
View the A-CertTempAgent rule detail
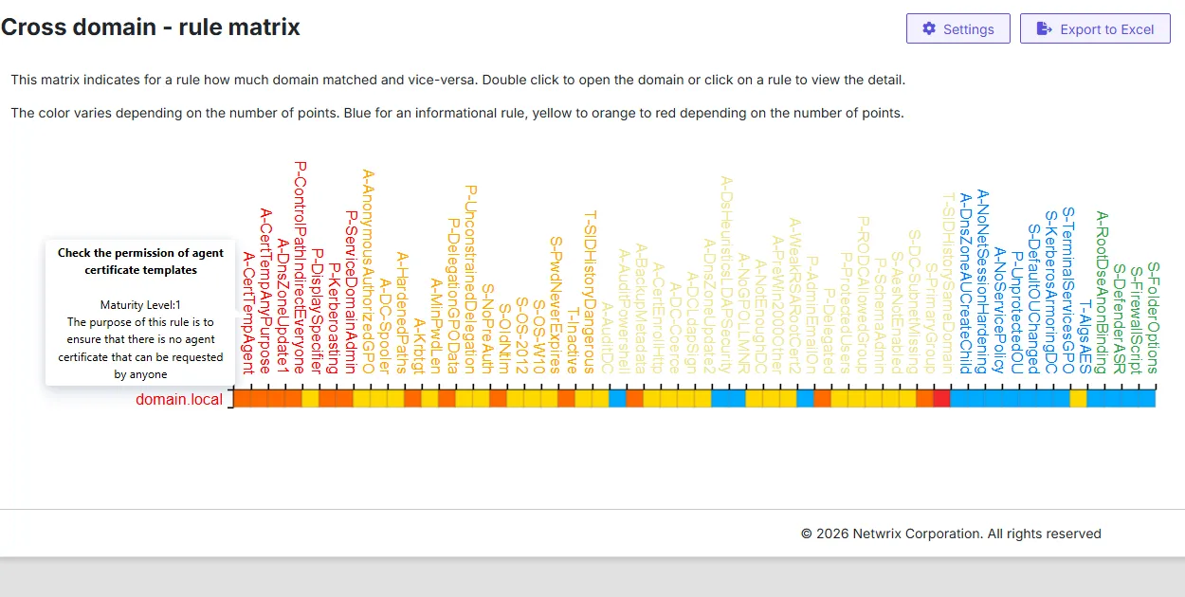click(x=248, y=313)
